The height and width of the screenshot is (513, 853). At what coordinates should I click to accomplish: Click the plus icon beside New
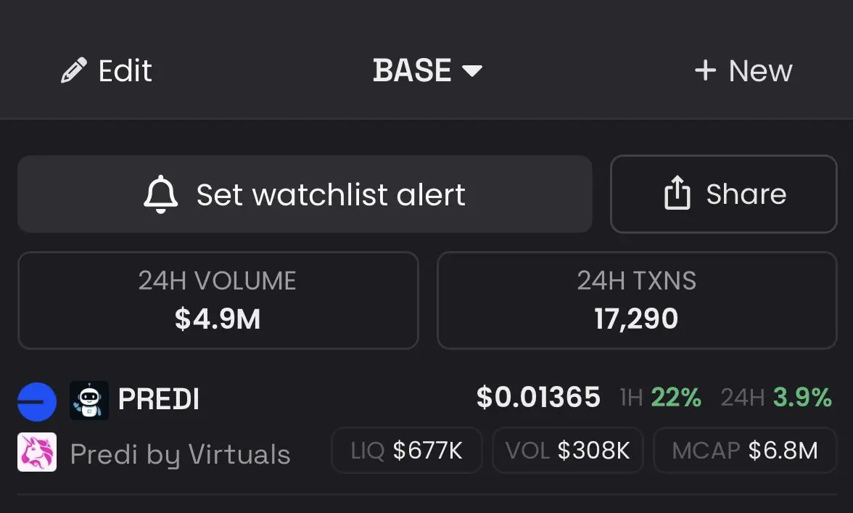(705, 70)
